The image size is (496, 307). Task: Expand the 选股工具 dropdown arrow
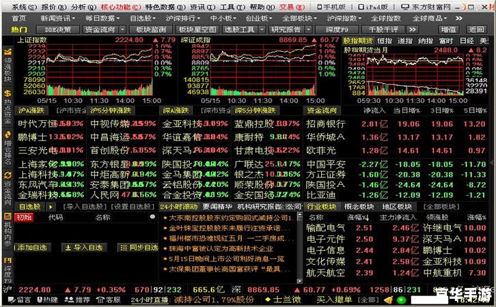coord(262,30)
